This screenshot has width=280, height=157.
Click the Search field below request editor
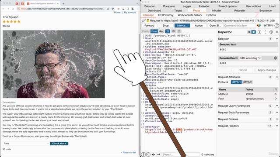point(181,154)
